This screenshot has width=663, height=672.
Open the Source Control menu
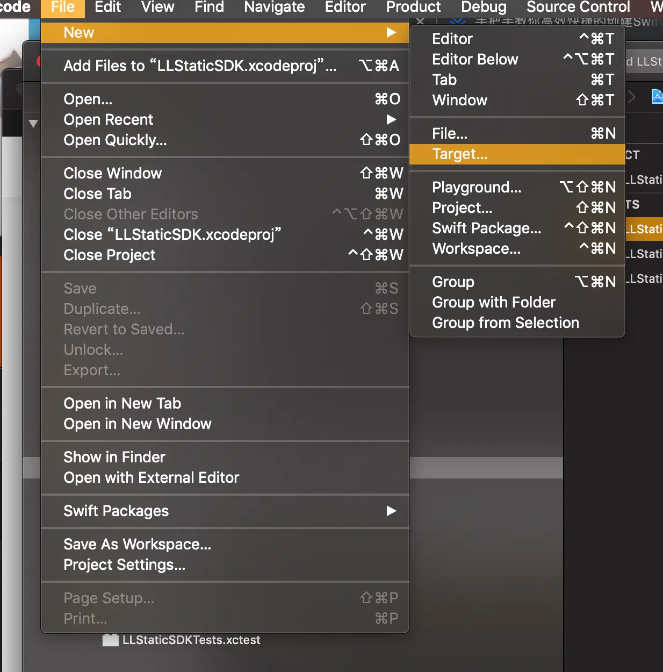pos(578,8)
